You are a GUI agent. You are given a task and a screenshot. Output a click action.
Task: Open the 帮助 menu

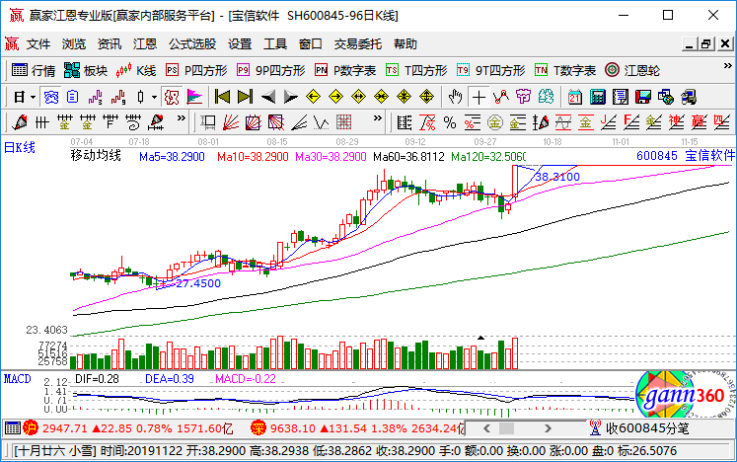click(x=405, y=44)
